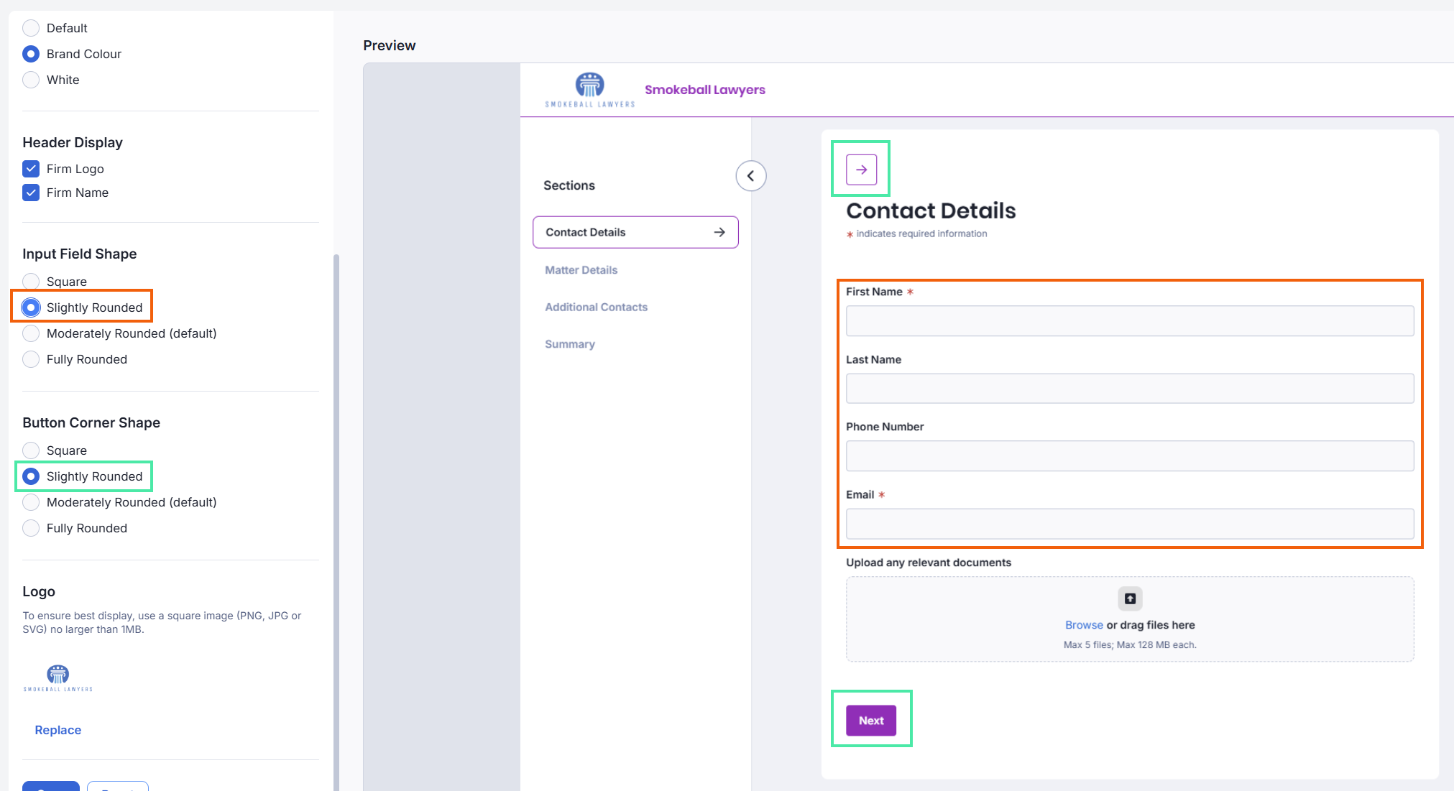
Task: Click the Email input field
Action: (x=1129, y=524)
